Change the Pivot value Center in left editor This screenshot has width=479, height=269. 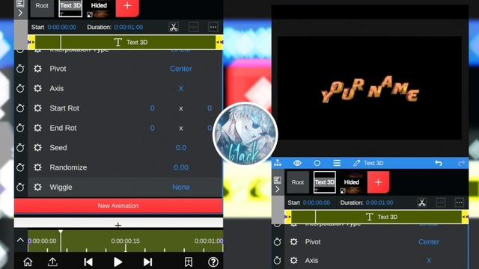tap(181, 69)
